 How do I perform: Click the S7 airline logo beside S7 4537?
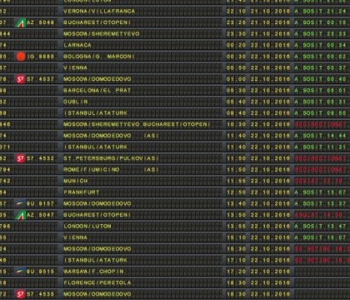point(20,79)
